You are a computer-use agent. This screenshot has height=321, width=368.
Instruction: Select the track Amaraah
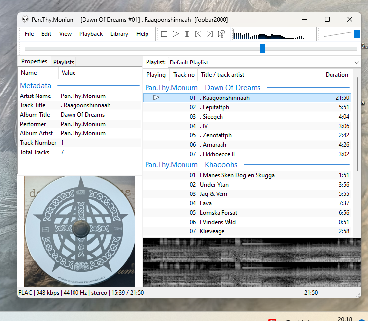tap(247, 145)
